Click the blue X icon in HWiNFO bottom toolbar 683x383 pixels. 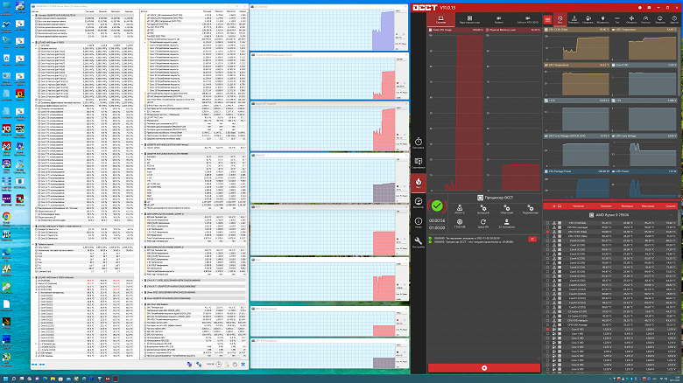point(243,365)
